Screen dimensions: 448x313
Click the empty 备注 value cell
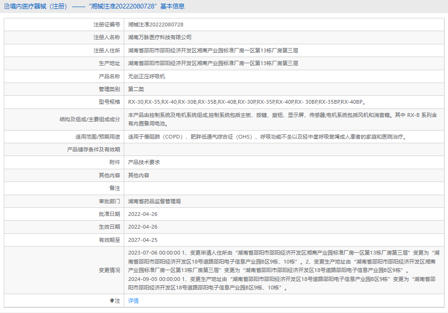[x=283, y=188]
